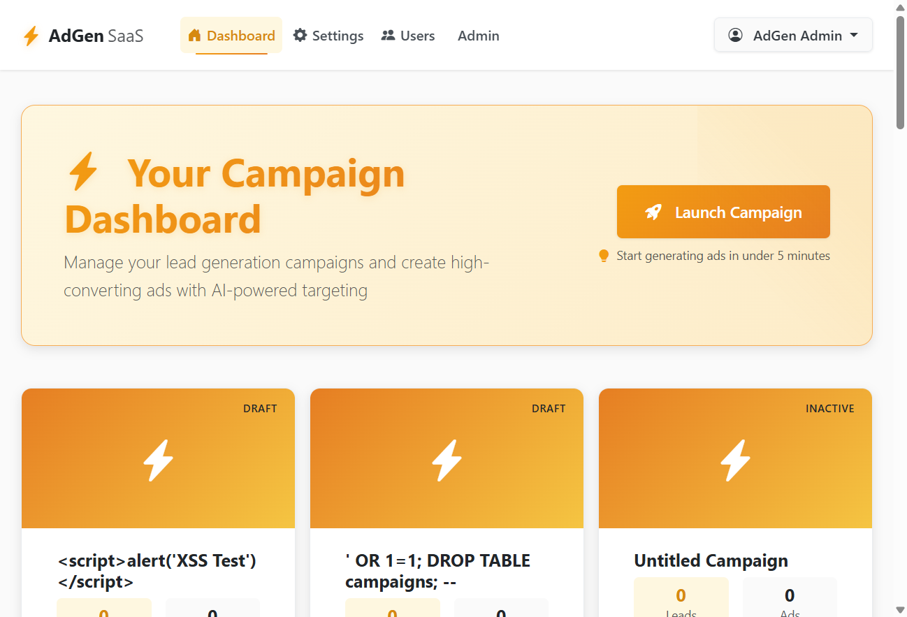
Task: Open the Untitled Campaign title
Action: [x=711, y=560]
